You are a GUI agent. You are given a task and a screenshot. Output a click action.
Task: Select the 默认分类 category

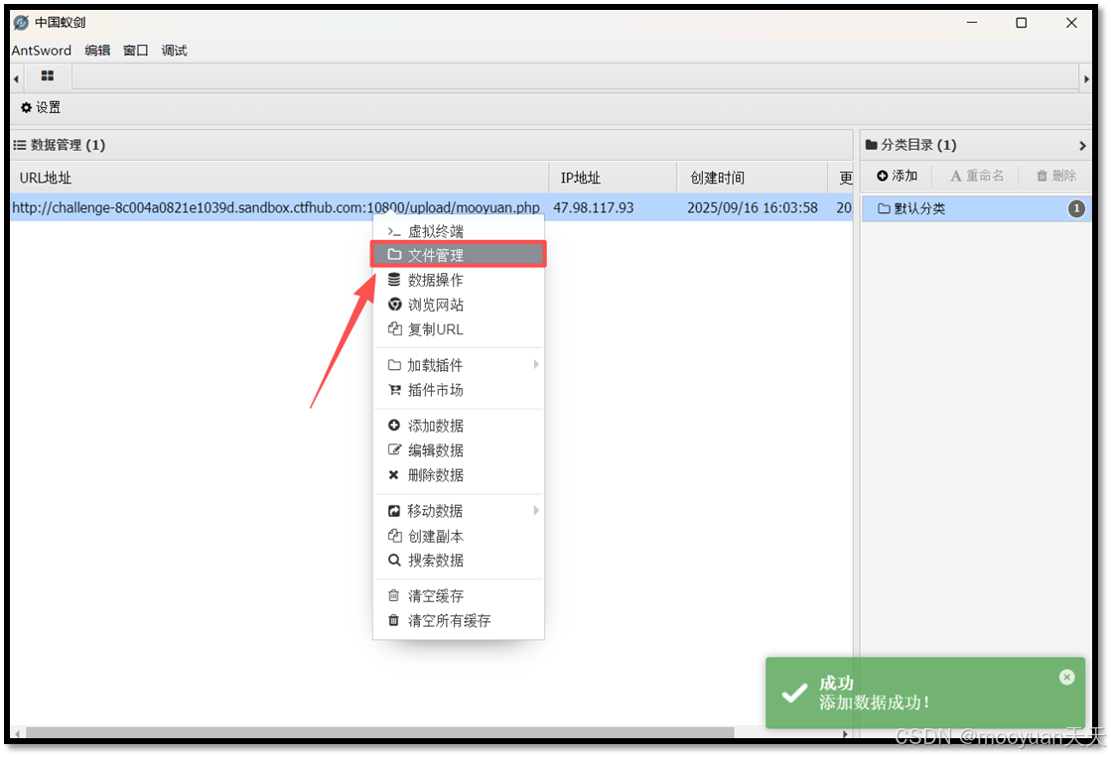click(976, 208)
